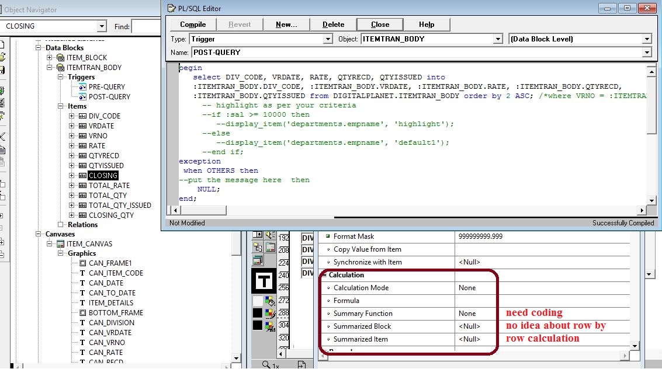The width and height of the screenshot is (662, 369).
Task: Click the Close button in the editor toolbar
Action: [380, 25]
